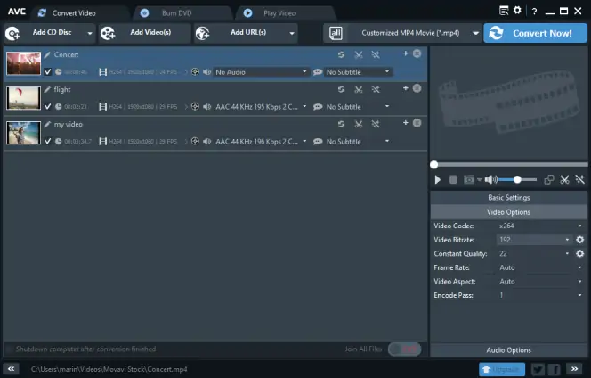Click the plus icon on the Concert row
The width and height of the screenshot is (591, 378).
tap(406, 53)
